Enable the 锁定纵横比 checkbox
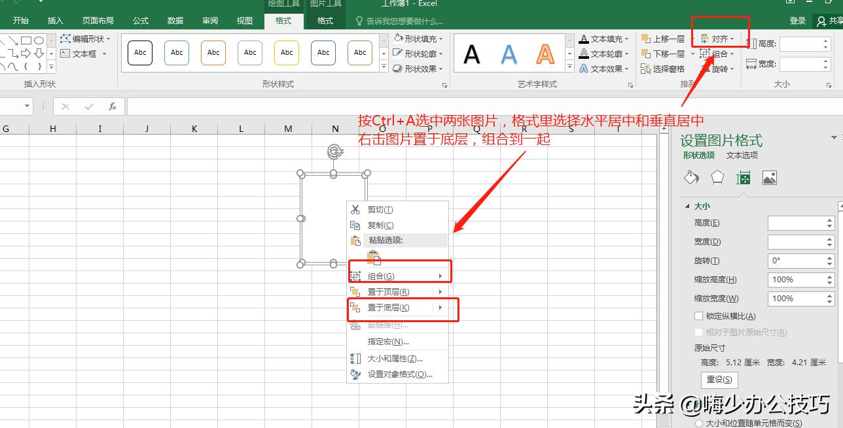Viewport: 843px width, 428px height. click(x=699, y=316)
